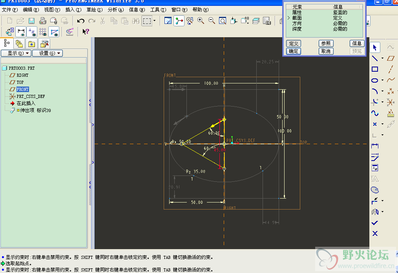The height and width of the screenshot is (273, 398).
Task: Toggle the selection box mode button
Action: coord(147,21)
